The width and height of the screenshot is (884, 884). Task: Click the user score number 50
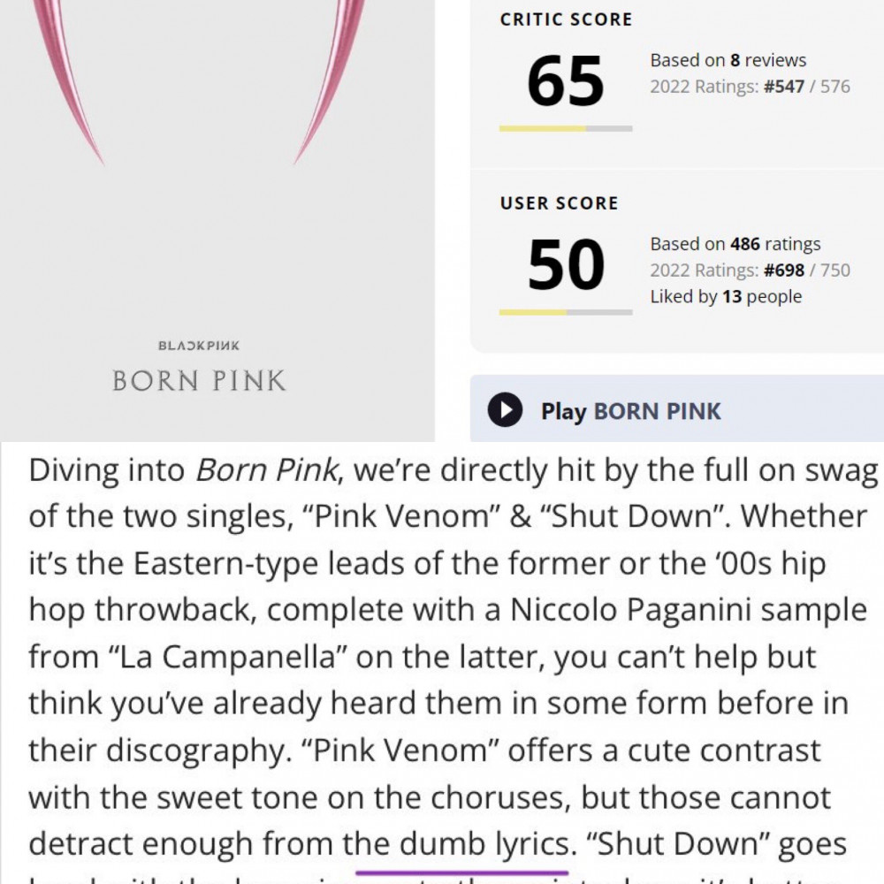(566, 263)
